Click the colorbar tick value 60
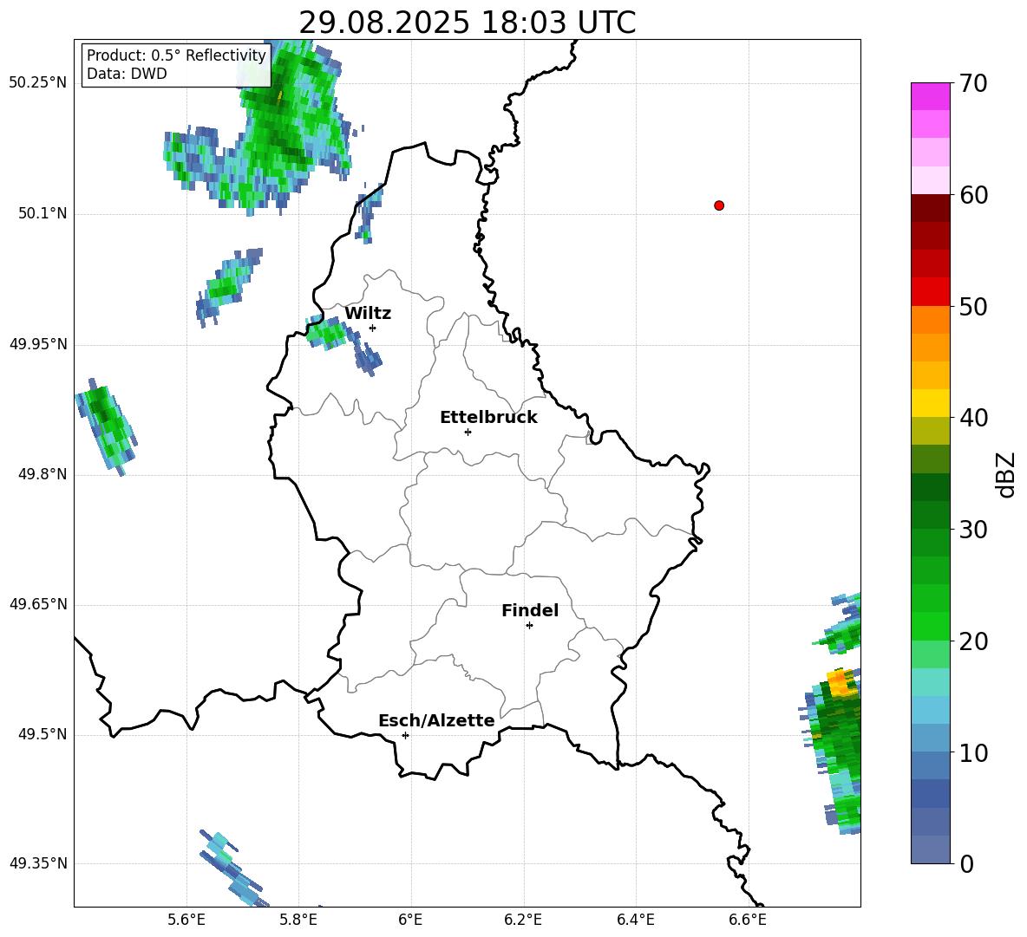Viewport: 1027px width, 937px height. 973,195
